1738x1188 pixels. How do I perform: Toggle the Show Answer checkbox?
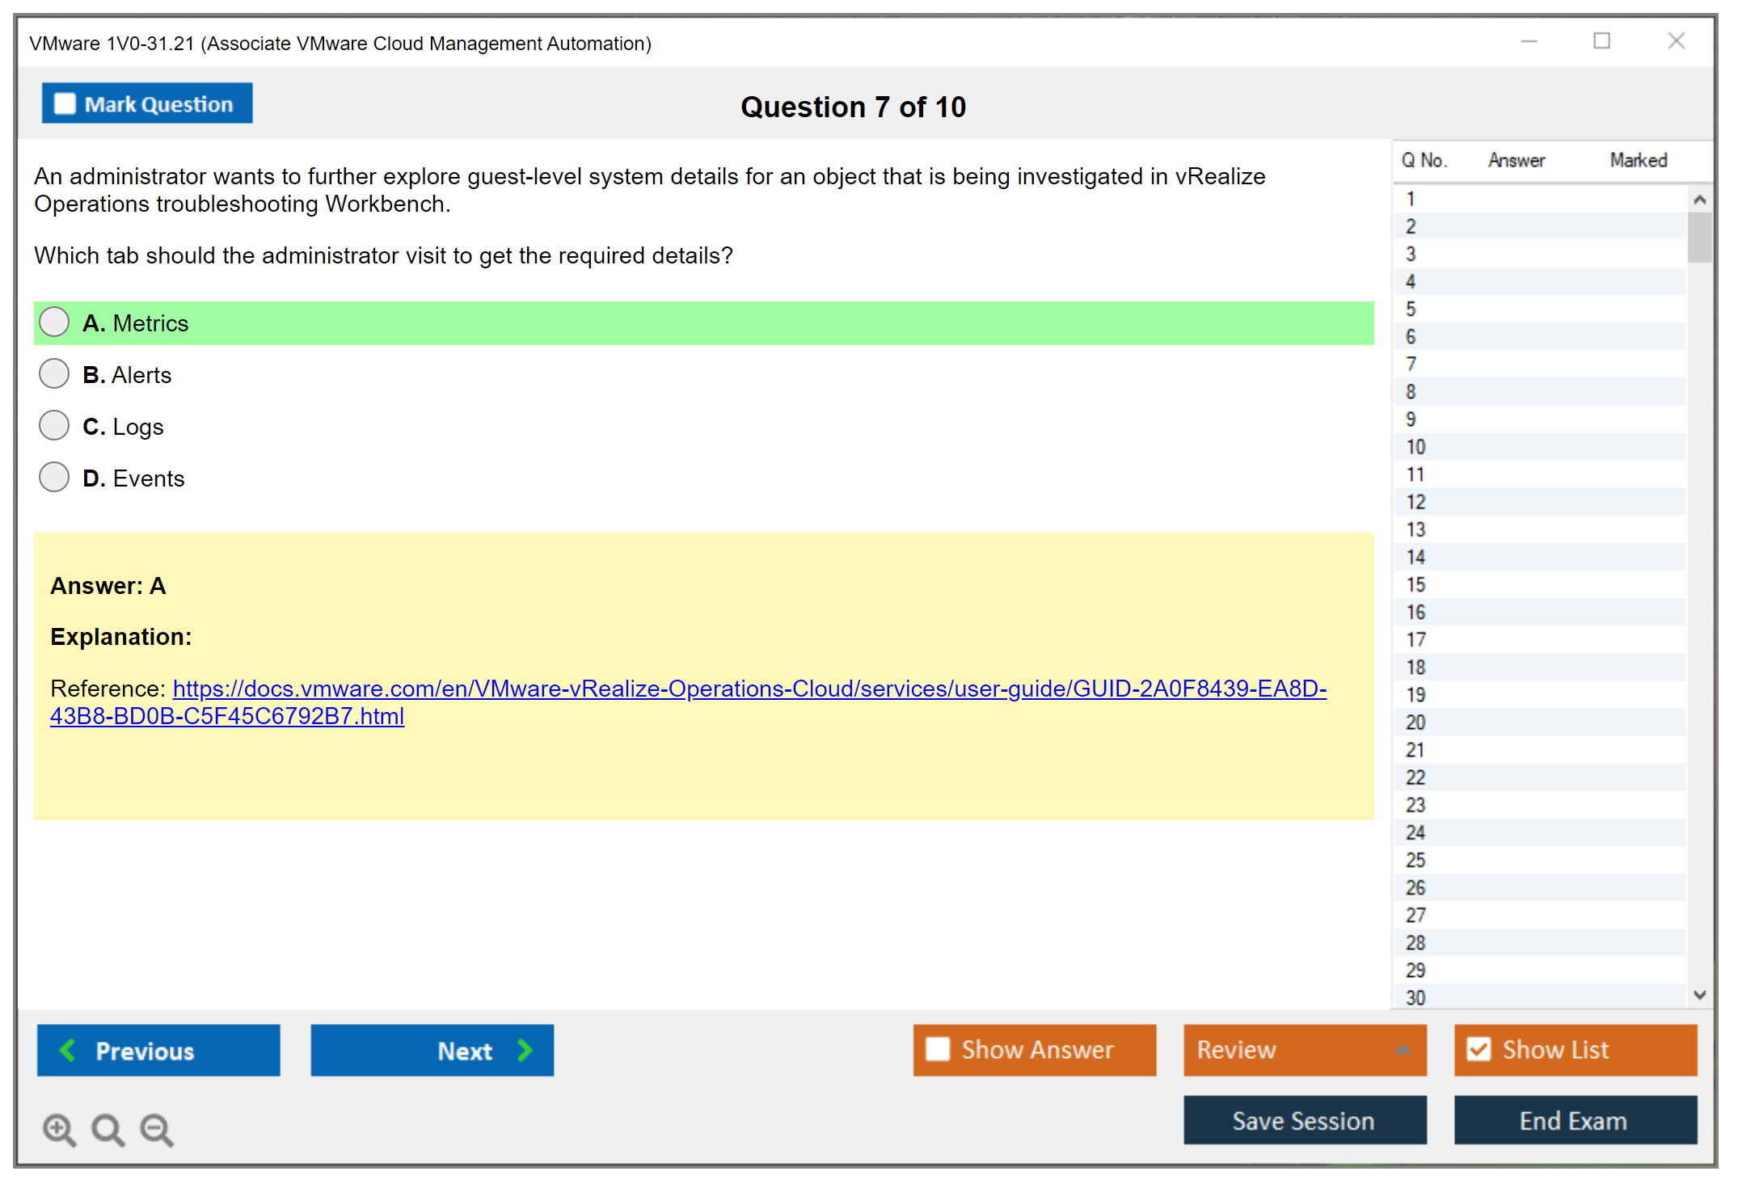pyautogui.click(x=938, y=1049)
